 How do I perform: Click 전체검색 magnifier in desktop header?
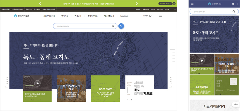tap(150, 16)
